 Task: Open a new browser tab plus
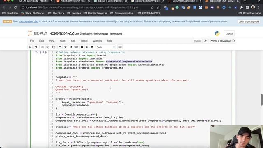[245, 1]
